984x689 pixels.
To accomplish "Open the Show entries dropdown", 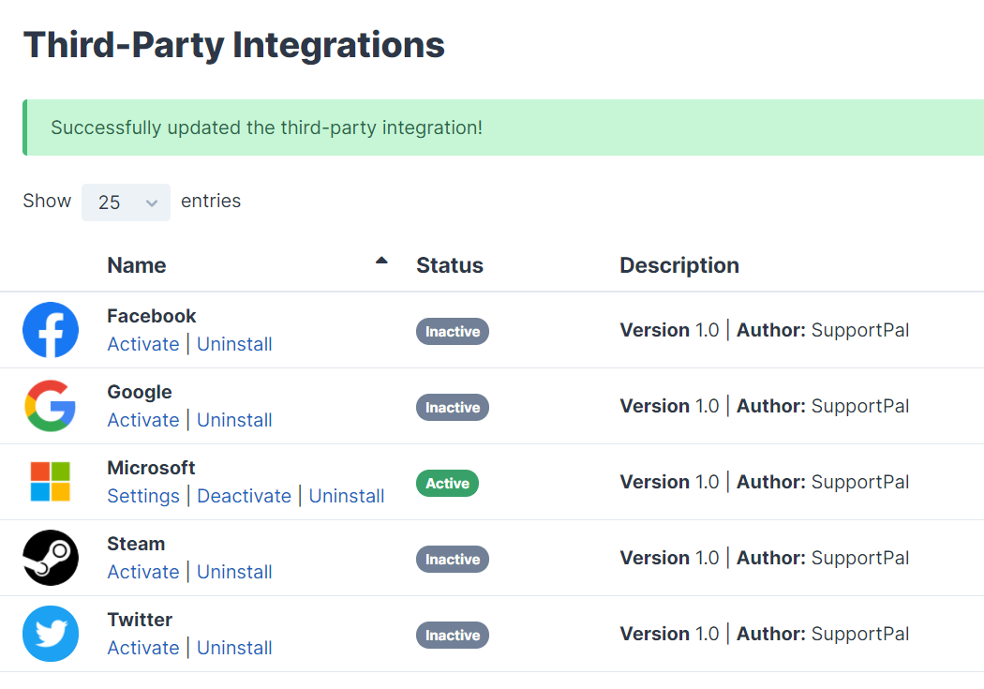I will click(126, 202).
